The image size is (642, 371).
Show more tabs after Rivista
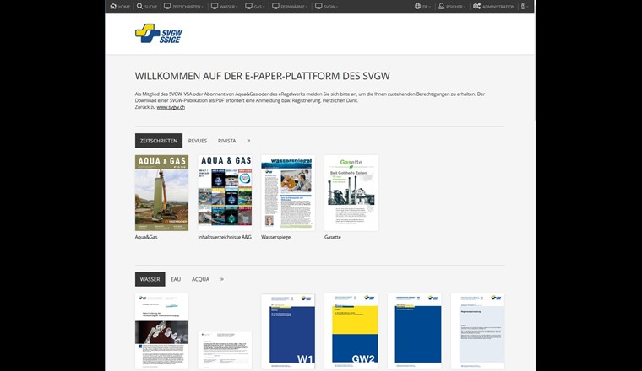tap(248, 141)
